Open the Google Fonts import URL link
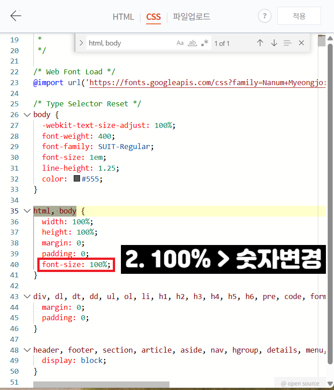Image resolution: width=334 pixels, height=390 pixels. 207,82
